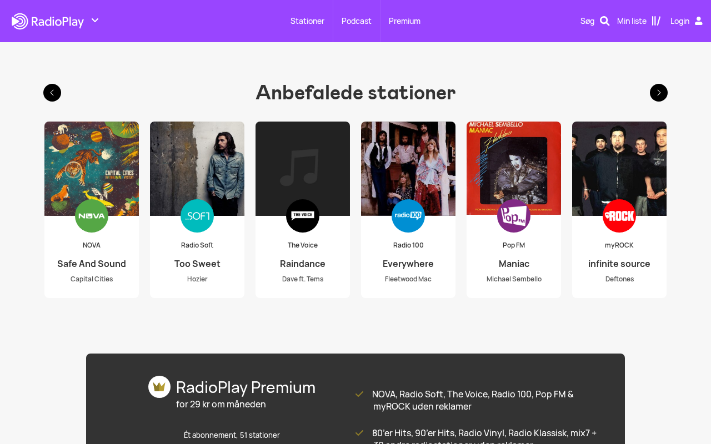711x444 pixels.
Task: Open the Podcast menu item
Action: 357,21
